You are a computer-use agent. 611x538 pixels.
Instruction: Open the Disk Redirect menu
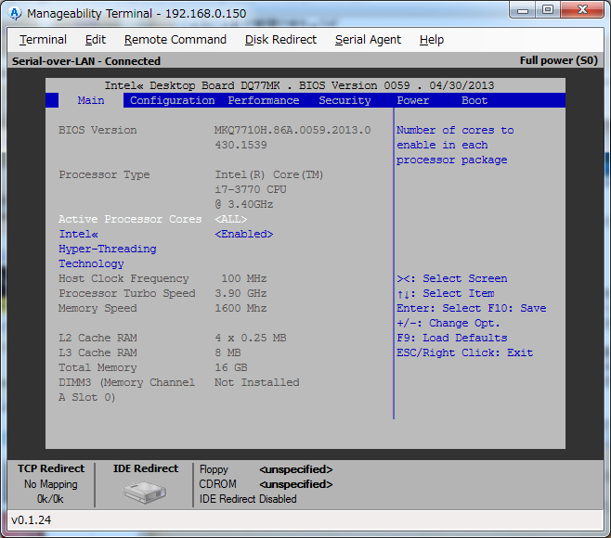(280, 40)
